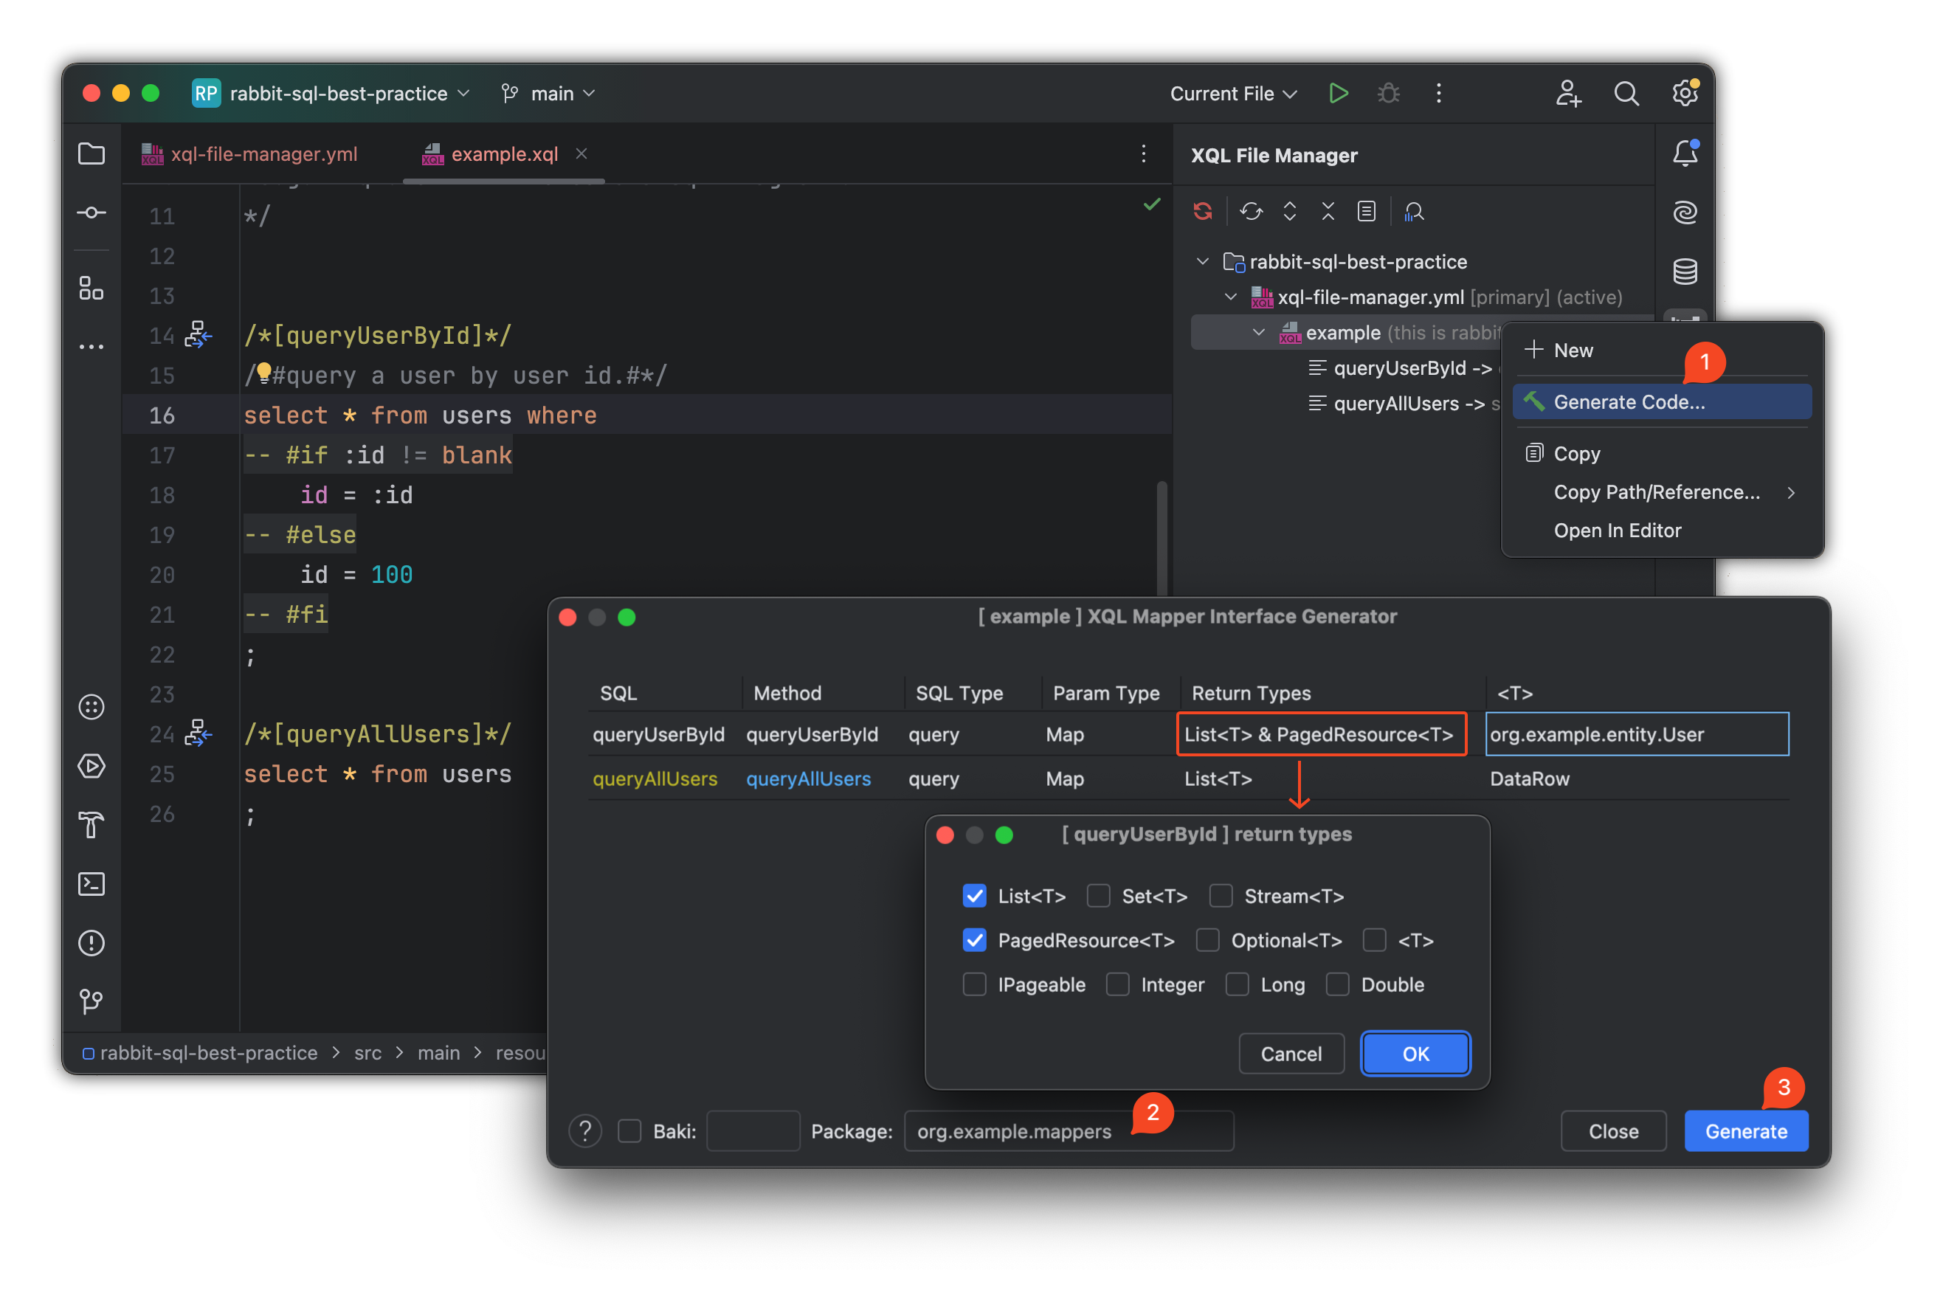This screenshot has height=1312, width=1957.
Task: Click the debug bug icon
Action: point(1388,93)
